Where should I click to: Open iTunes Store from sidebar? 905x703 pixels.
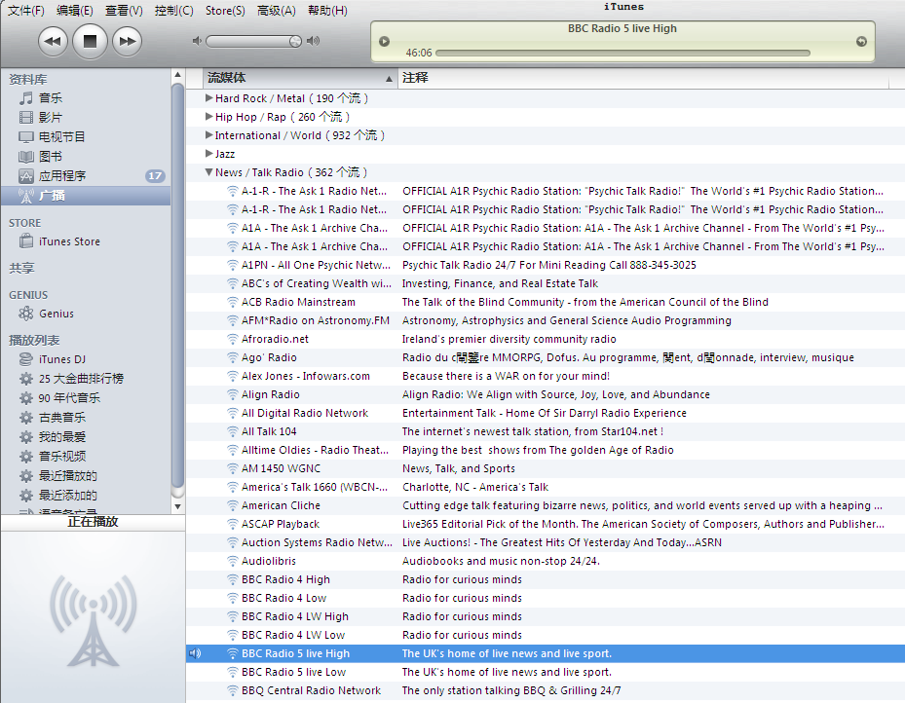(69, 241)
